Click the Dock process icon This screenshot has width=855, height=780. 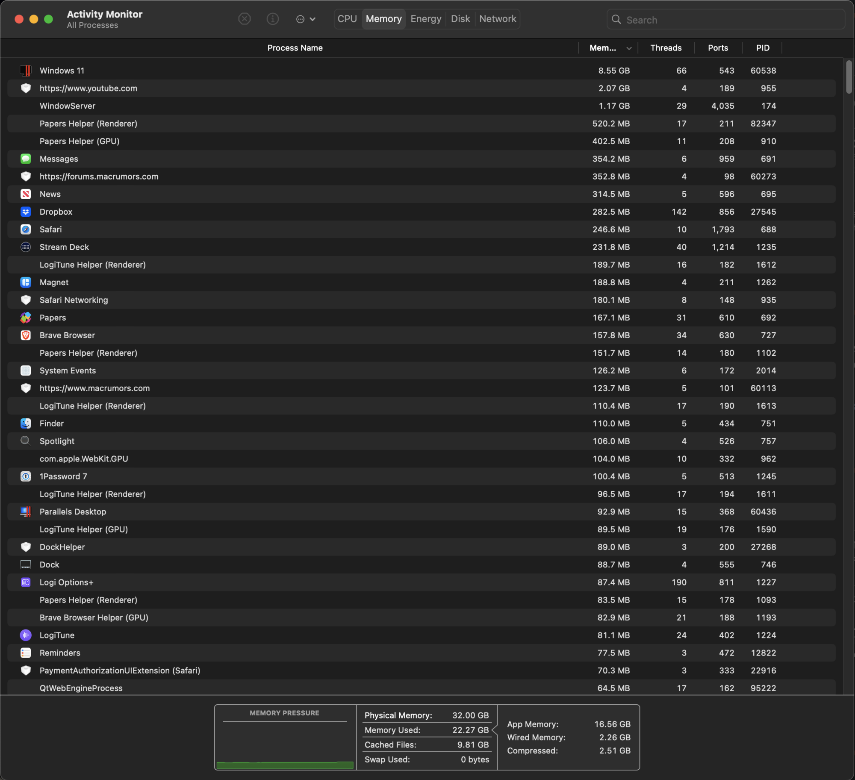[x=26, y=564]
